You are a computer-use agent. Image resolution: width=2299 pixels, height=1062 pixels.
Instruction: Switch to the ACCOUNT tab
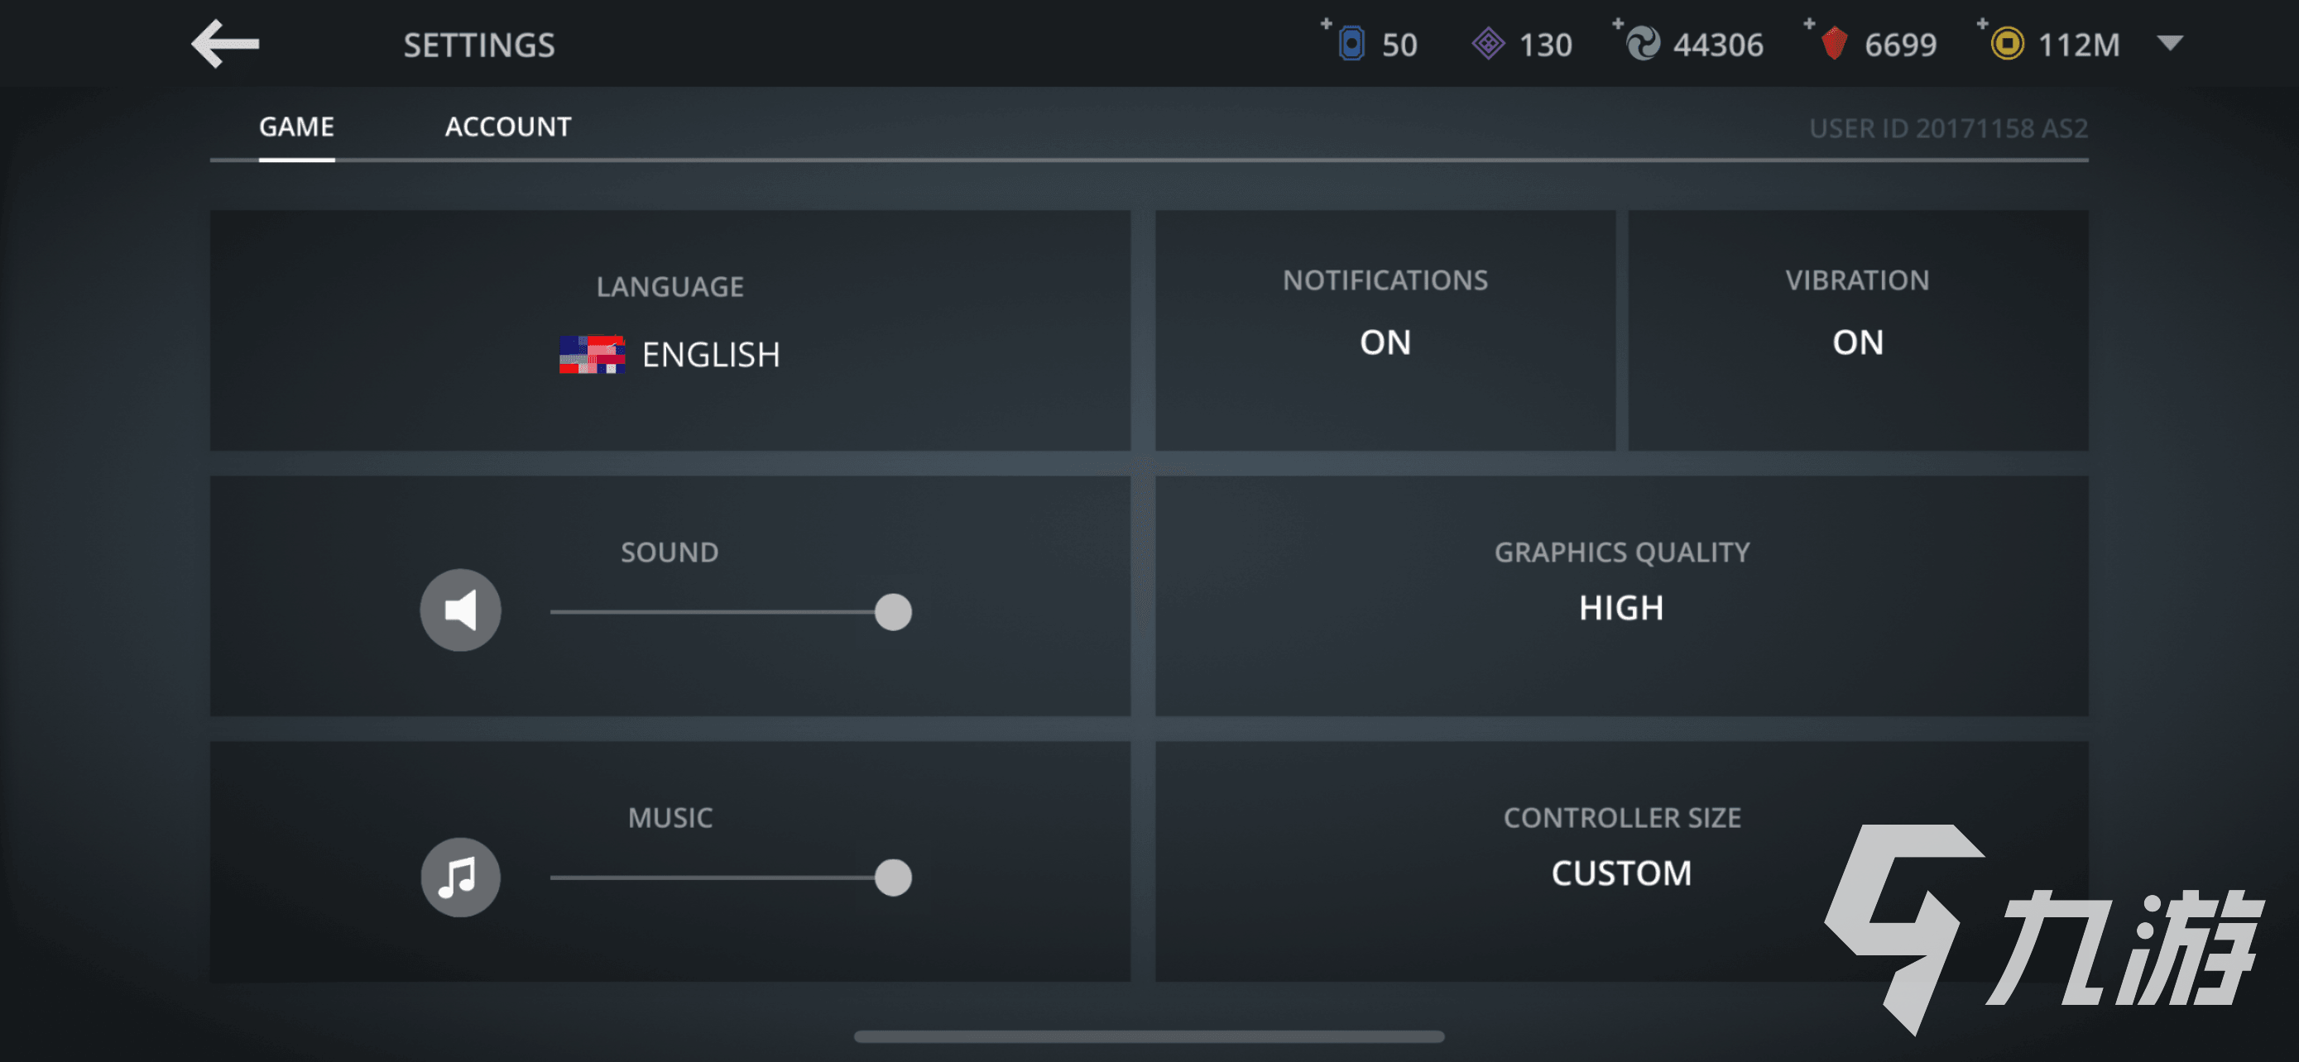(508, 127)
